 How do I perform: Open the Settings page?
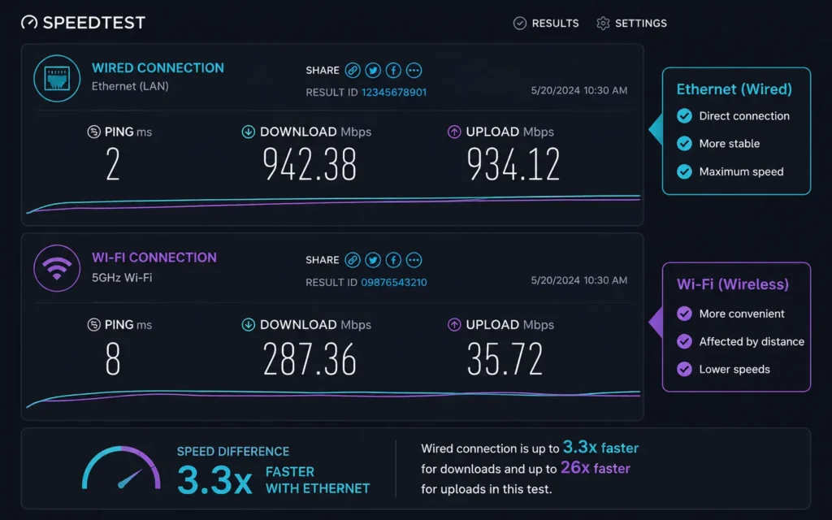tap(631, 24)
